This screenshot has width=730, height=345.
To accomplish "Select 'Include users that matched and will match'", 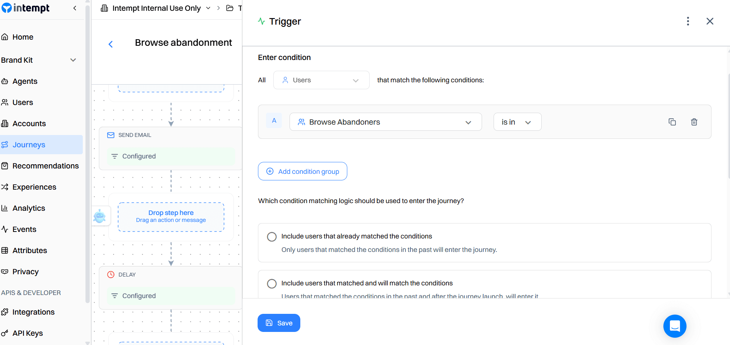I will tap(272, 283).
